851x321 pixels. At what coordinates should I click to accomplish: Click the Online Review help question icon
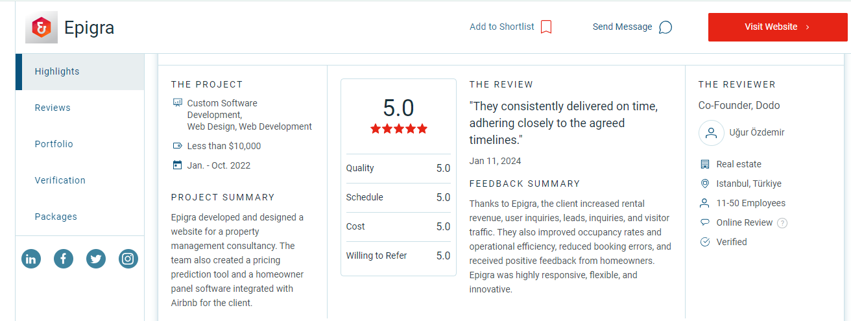(x=782, y=223)
